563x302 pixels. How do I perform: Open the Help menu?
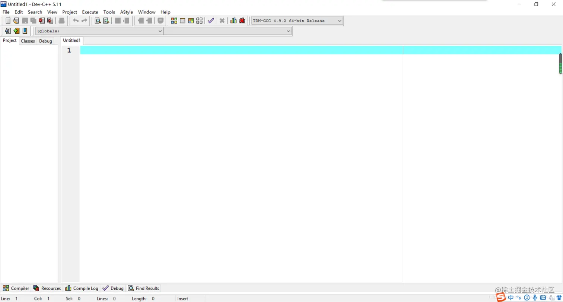point(165,12)
